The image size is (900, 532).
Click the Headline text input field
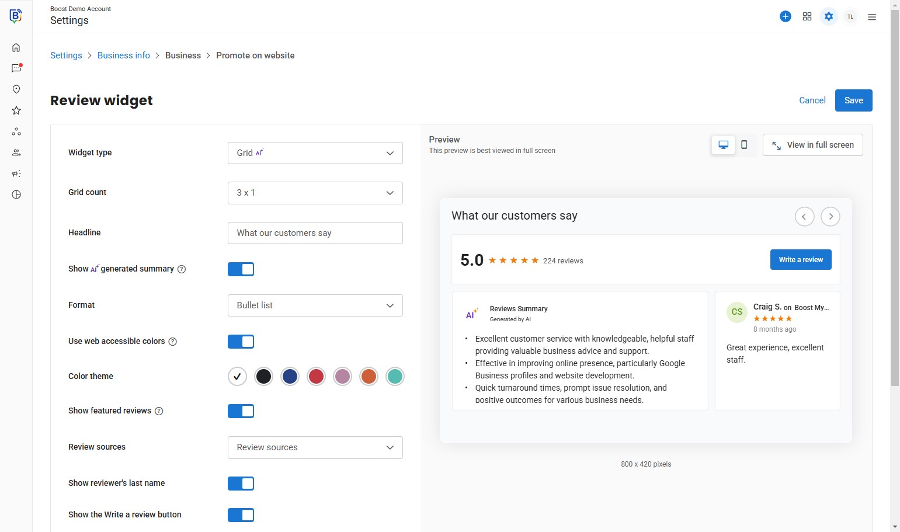pos(315,233)
